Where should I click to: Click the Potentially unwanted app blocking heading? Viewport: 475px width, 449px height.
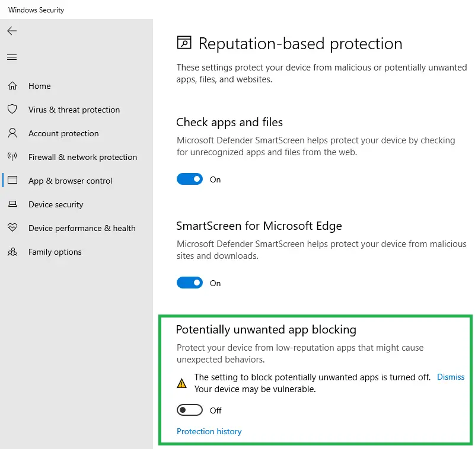tap(266, 330)
